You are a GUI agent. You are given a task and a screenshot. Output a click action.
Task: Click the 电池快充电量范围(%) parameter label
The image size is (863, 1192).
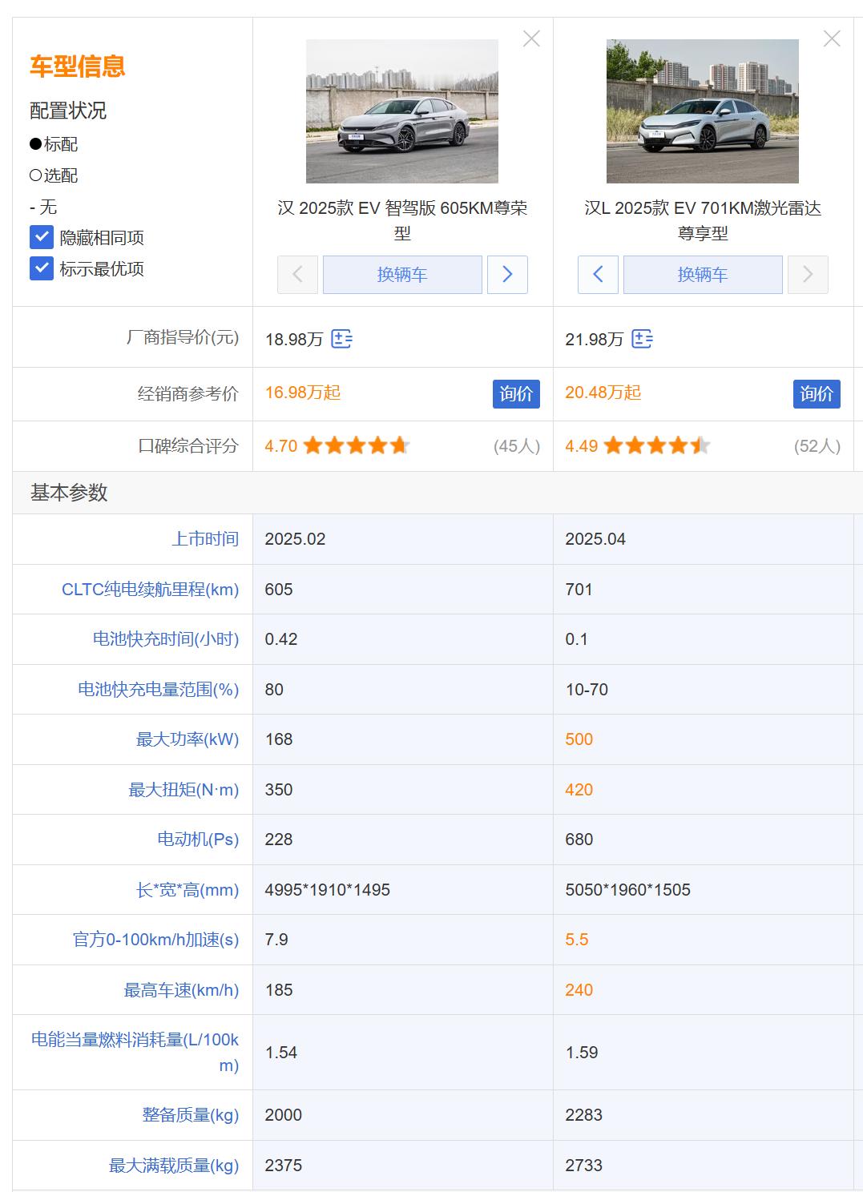pyautogui.click(x=159, y=690)
